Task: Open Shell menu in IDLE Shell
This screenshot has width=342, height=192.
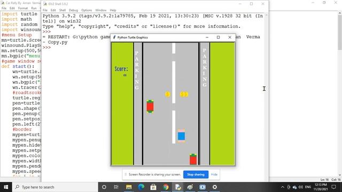Action: 63,10
